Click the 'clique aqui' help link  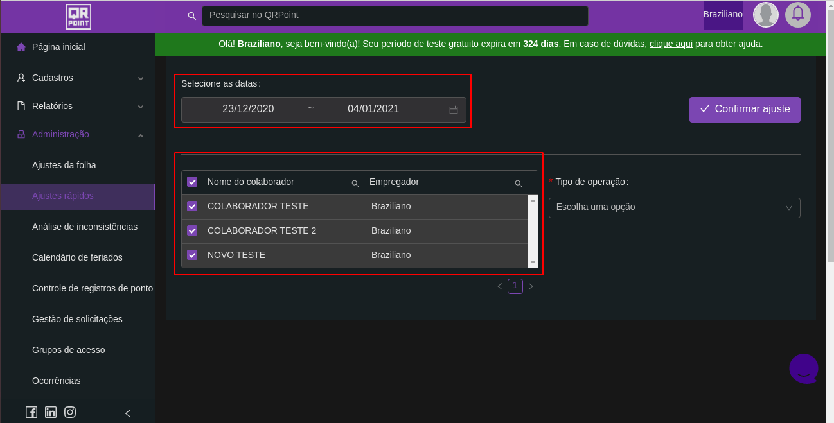pos(671,44)
